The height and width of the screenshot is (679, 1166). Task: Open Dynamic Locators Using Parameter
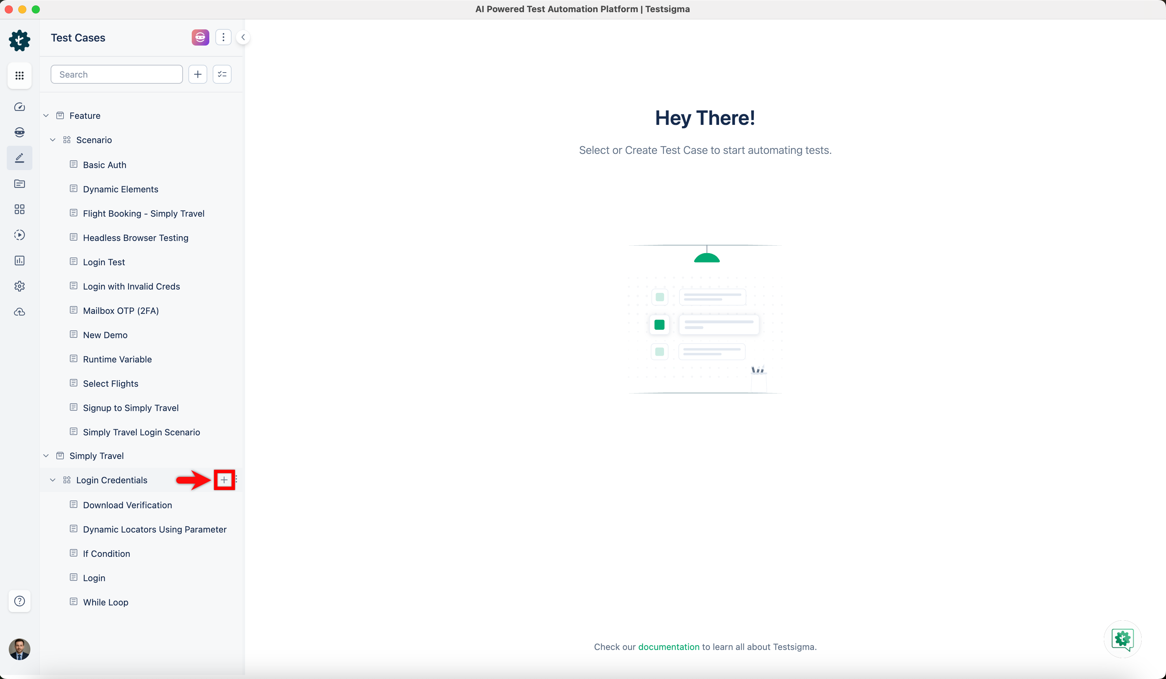[155, 529]
